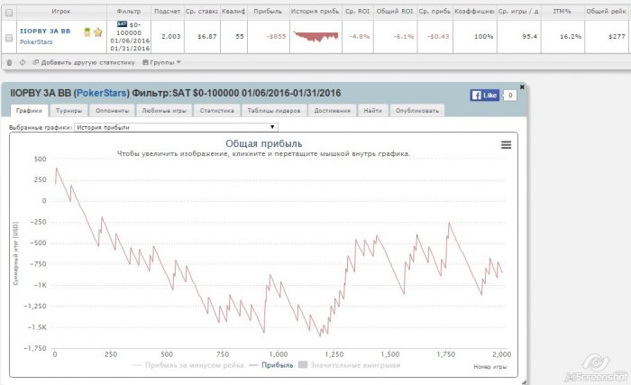Viewport: 631px width, 385px height.
Task: Open the 'Группы' dropdown
Action: pos(161,62)
